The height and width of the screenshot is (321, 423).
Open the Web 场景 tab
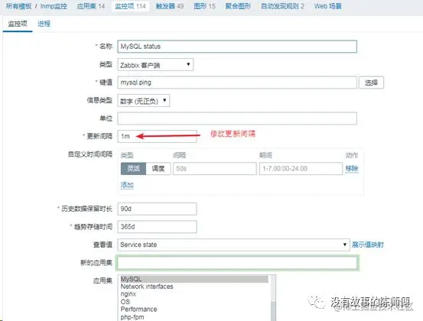[x=328, y=6]
